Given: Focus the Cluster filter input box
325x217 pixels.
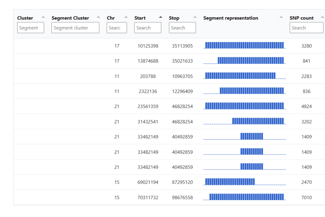Looking at the screenshot, I should click(x=30, y=28).
